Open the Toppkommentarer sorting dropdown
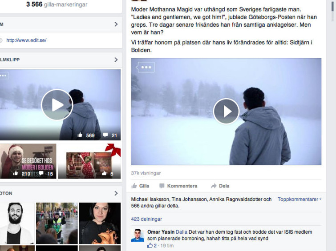 [300, 199]
